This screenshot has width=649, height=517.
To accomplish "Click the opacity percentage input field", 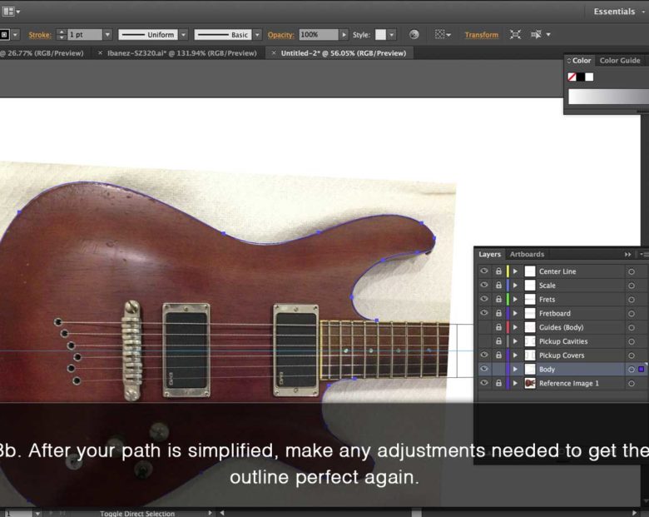I will [x=317, y=35].
